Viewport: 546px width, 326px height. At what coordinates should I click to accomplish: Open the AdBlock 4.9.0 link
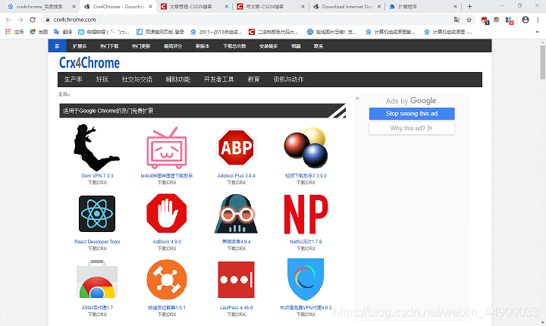(x=167, y=241)
